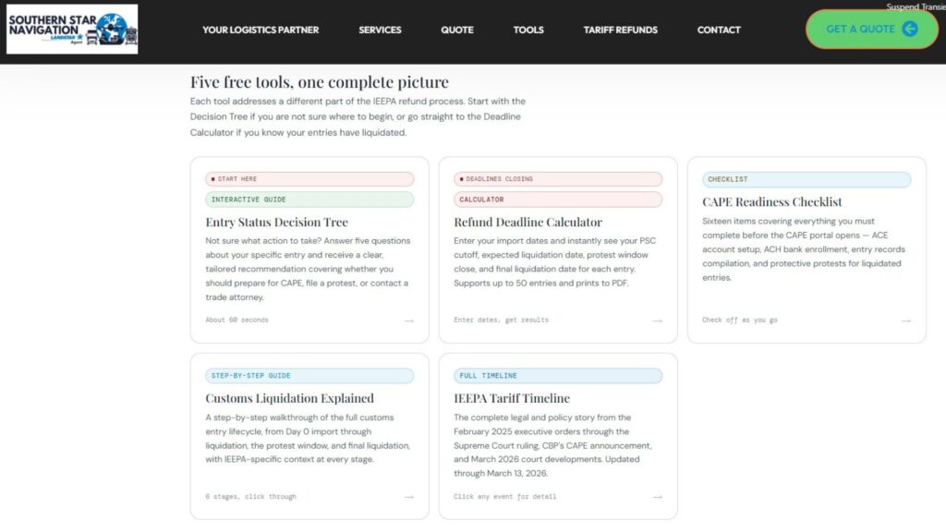Click arrow on IEEPA Tariff Timeline card
This screenshot has height=532, width=946.
[x=658, y=497]
